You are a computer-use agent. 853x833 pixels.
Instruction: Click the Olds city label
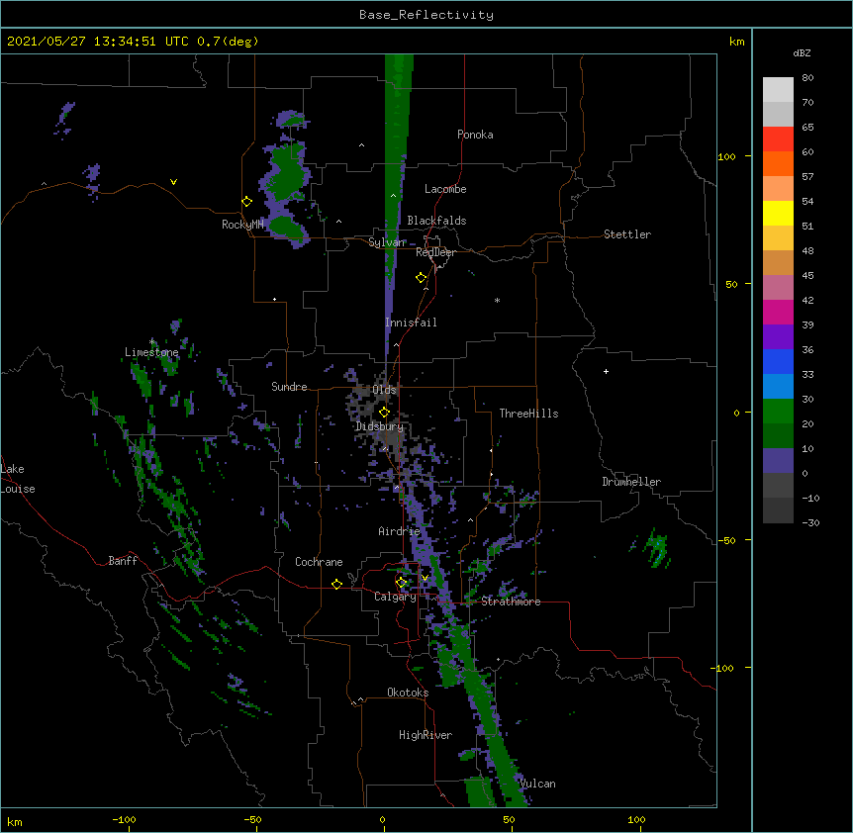coord(384,390)
